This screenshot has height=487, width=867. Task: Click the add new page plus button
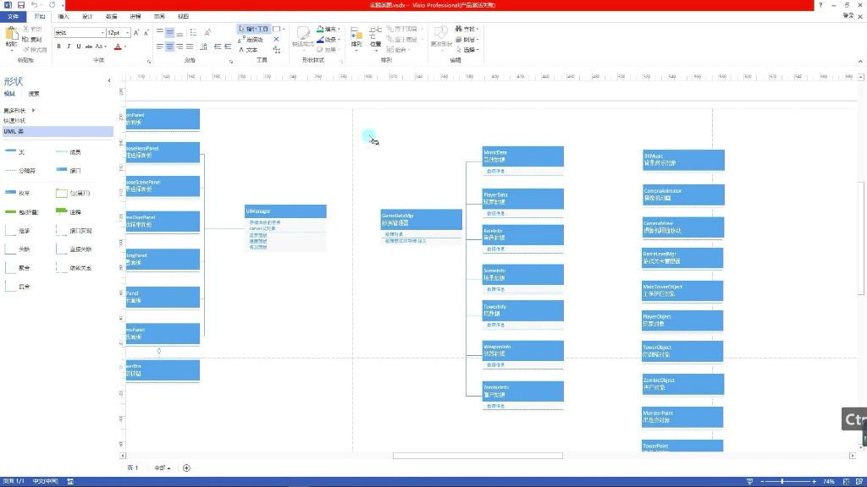pyautogui.click(x=187, y=468)
